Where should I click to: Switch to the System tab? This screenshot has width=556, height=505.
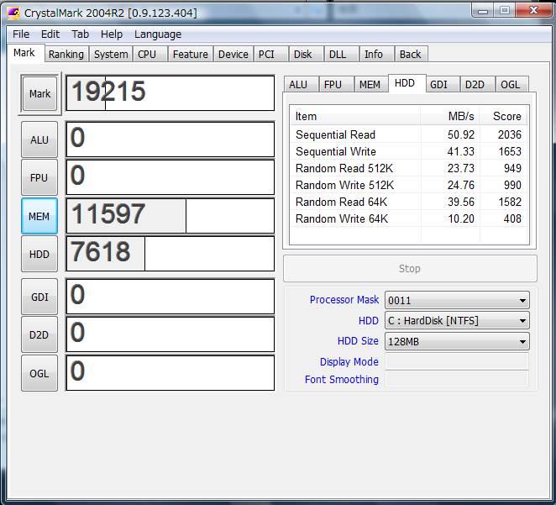111,54
